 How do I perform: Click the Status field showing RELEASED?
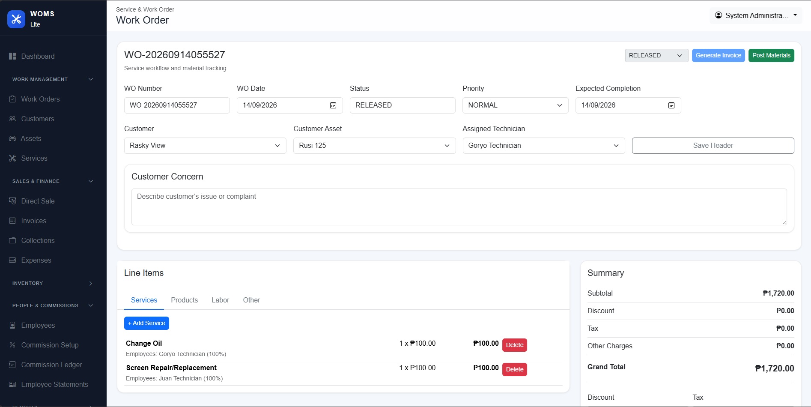(403, 105)
